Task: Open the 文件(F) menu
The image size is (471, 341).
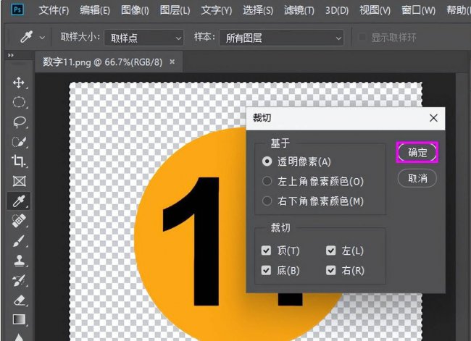Action: 54,11
